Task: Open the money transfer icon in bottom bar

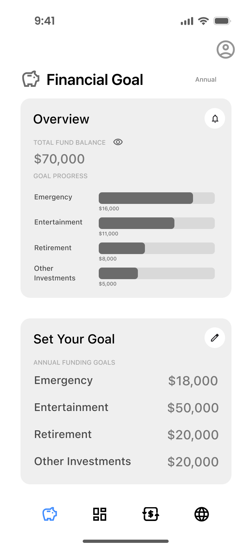Action: pyautogui.click(x=151, y=514)
